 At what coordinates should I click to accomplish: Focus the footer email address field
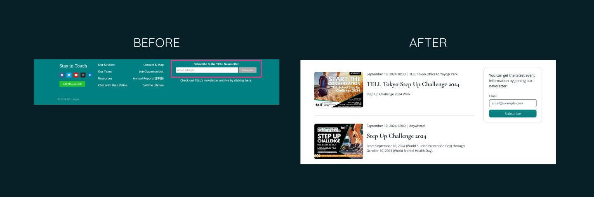point(207,70)
